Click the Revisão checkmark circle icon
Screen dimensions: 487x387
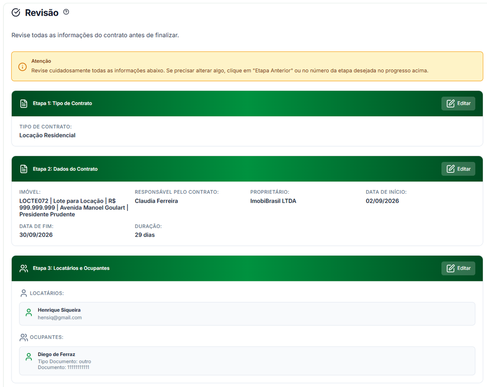pos(16,12)
